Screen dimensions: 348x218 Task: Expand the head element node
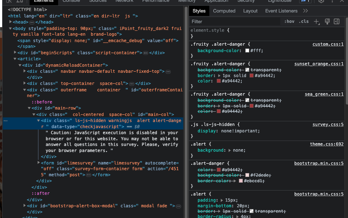coord(10,22)
